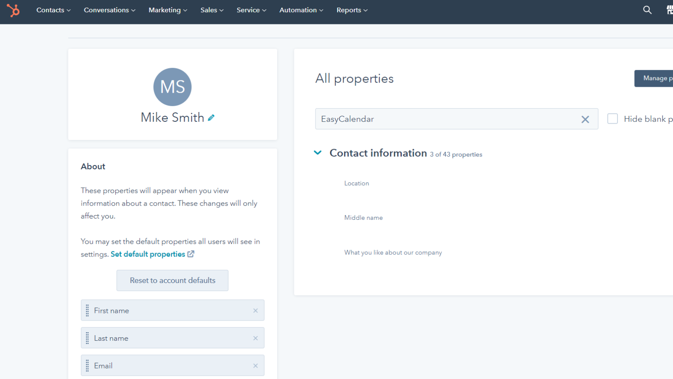The image size is (673, 379).
Task: Click the property search input field
Action: [x=446, y=119]
